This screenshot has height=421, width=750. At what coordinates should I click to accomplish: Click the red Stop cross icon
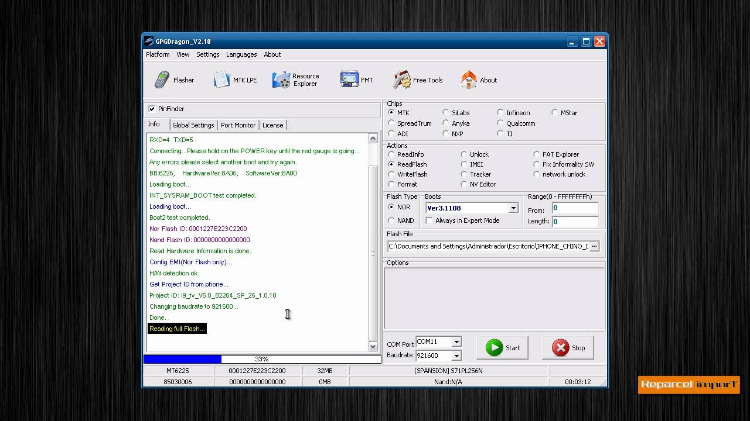coord(561,348)
